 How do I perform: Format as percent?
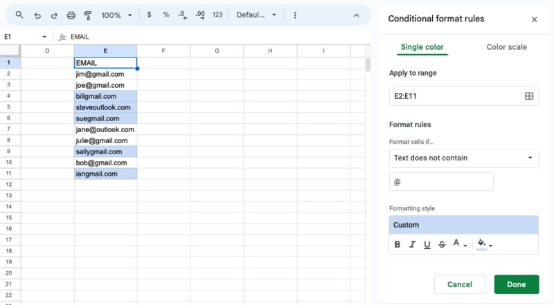tap(166, 15)
